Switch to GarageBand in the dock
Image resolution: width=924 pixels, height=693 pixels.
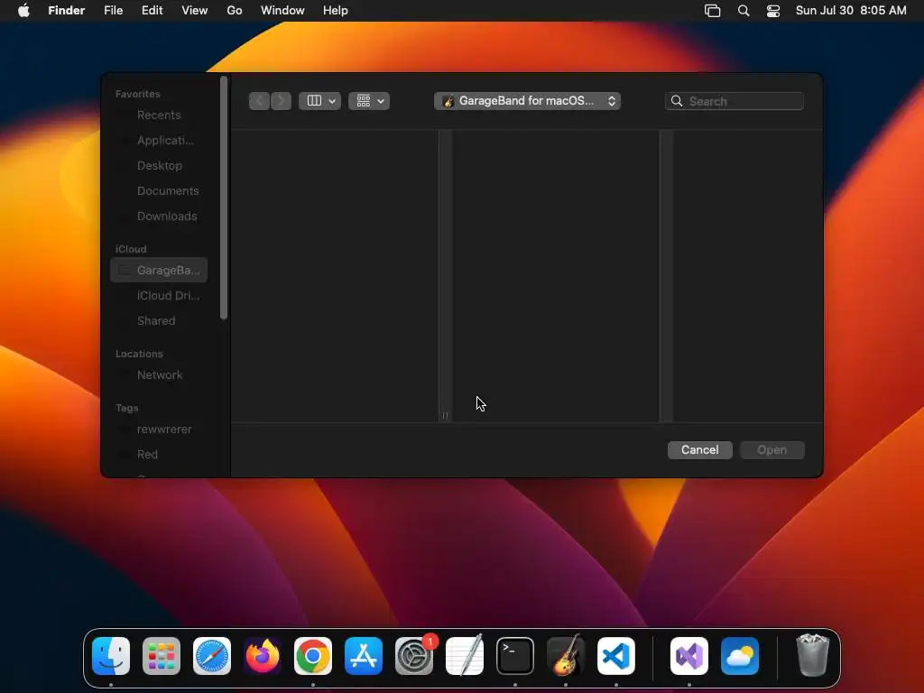pos(566,656)
